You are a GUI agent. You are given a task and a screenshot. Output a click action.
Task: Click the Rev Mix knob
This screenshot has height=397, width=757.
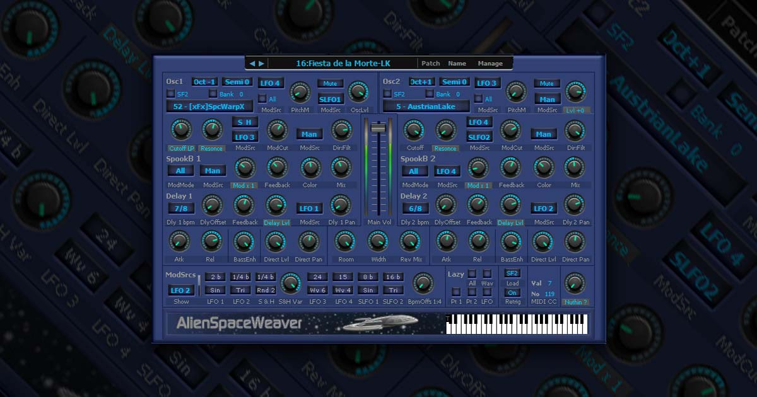tap(410, 241)
